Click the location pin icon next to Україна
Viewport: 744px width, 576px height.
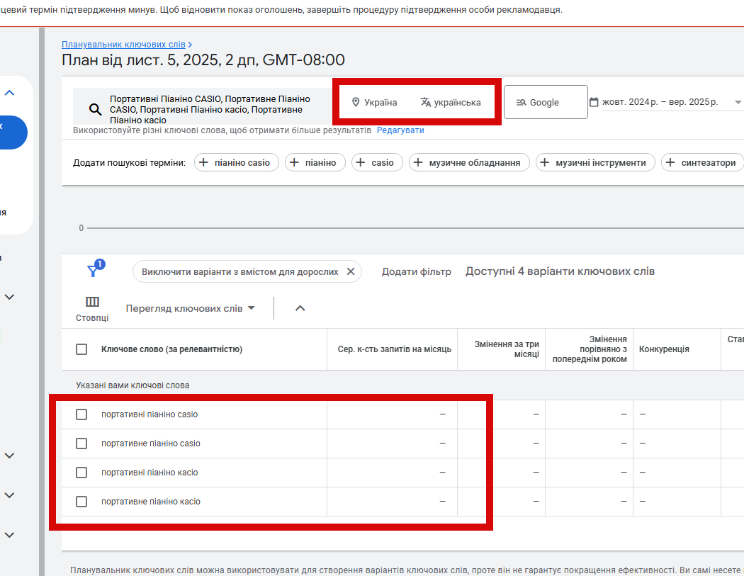pyautogui.click(x=356, y=102)
